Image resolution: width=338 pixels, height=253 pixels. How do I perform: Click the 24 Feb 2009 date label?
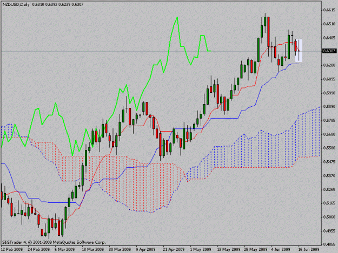click(x=39, y=250)
